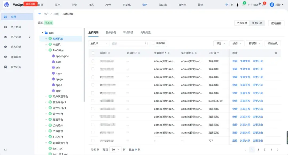Open the 告警 top menu
Viewport: 288px width, 155px height.
coord(74,5)
